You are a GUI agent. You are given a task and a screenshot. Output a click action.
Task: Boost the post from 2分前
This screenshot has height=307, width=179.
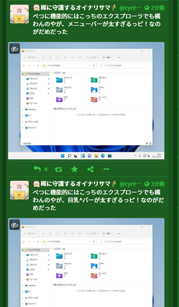[59, 169]
